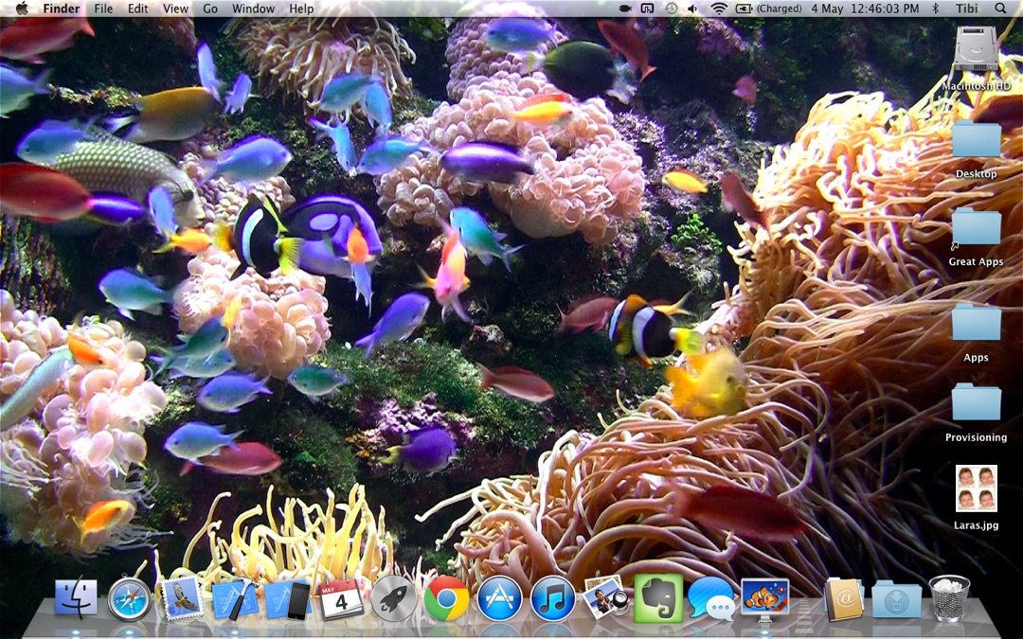Open iTunes from the dock
Image resolution: width=1023 pixels, height=639 pixels.
coord(553,598)
